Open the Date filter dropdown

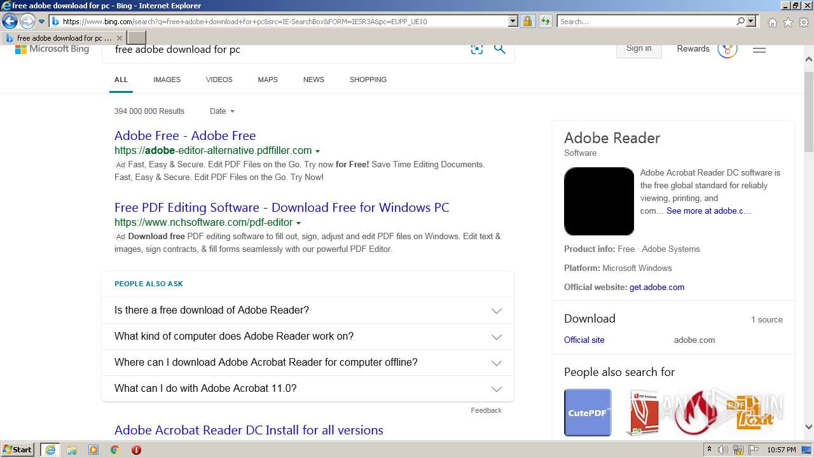pos(222,111)
